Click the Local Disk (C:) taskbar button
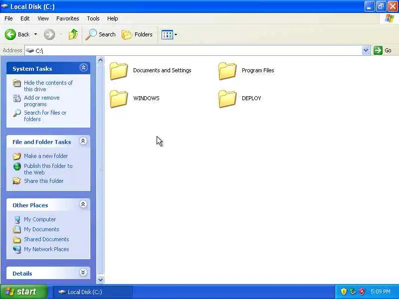 [x=93, y=292]
